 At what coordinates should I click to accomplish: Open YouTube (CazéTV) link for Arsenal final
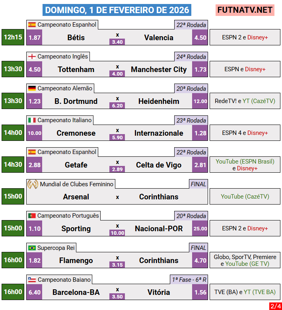245,197
